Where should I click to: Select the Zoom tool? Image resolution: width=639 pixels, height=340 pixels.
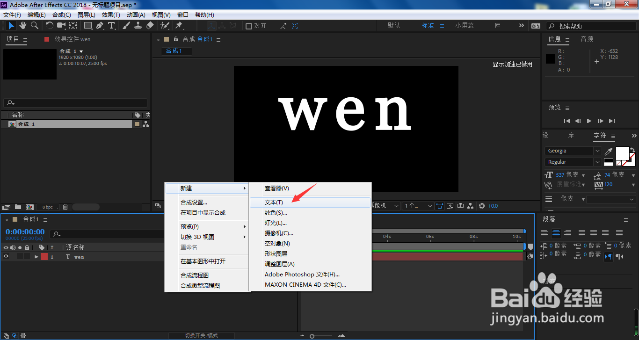[34, 25]
